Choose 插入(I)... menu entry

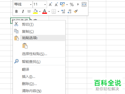(x=39, y=77)
